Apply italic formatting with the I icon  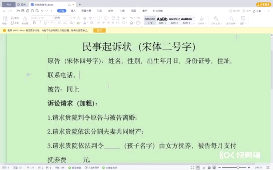click(40, 23)
